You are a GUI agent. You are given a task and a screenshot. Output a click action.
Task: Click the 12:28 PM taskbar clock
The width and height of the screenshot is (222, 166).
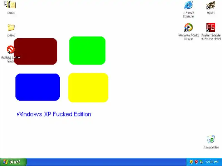212,162
